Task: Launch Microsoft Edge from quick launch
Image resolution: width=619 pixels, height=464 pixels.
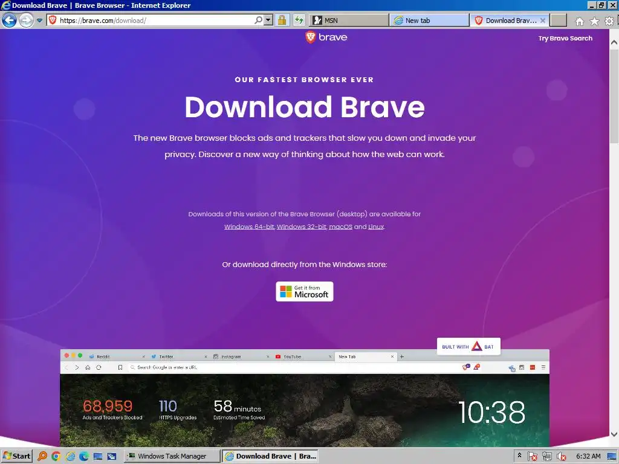Action: point(84,456)
